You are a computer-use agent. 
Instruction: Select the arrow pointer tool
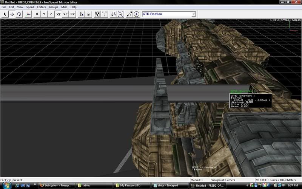pos(5,14)
